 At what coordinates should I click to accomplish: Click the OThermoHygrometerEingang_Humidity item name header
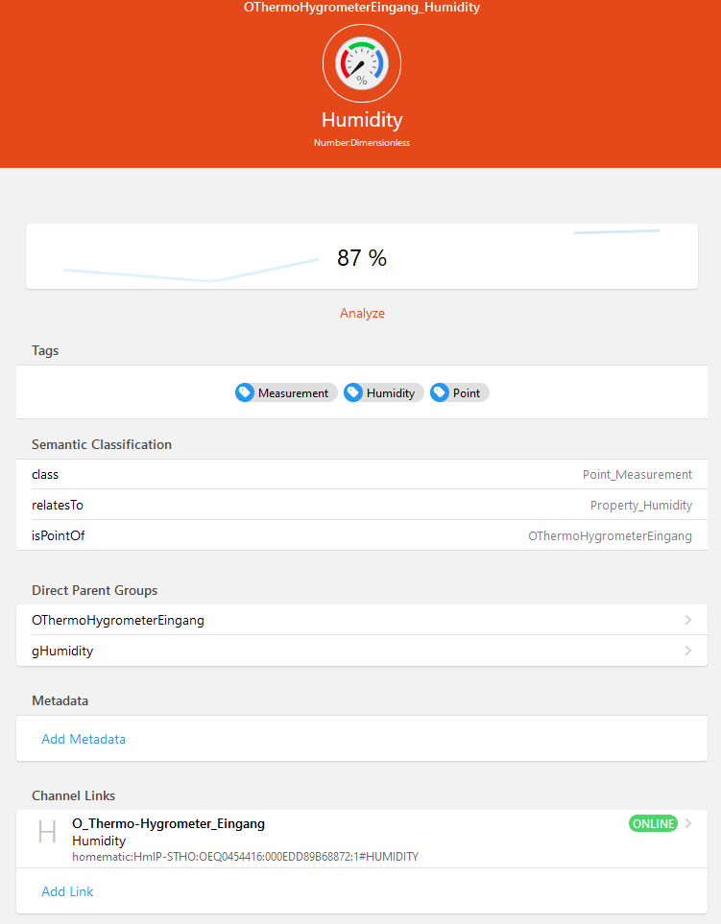click(x=362, y=7)
